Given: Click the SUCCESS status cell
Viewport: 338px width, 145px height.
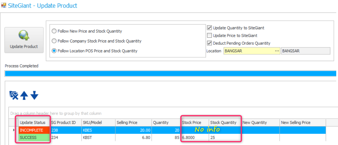Looking at the screenshot, I should (34, 137).
